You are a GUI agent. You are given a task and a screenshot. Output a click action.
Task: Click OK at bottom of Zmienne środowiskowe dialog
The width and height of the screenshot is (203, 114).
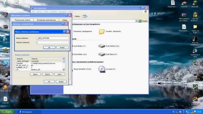[49, 82]
